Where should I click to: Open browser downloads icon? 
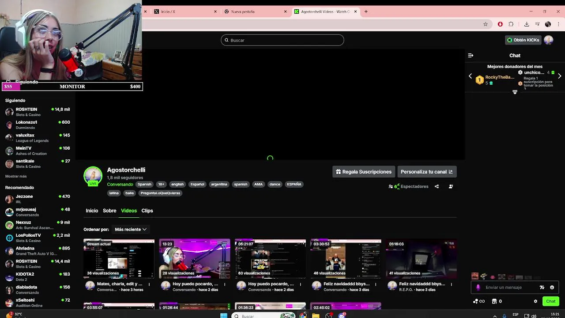[527, 24]
